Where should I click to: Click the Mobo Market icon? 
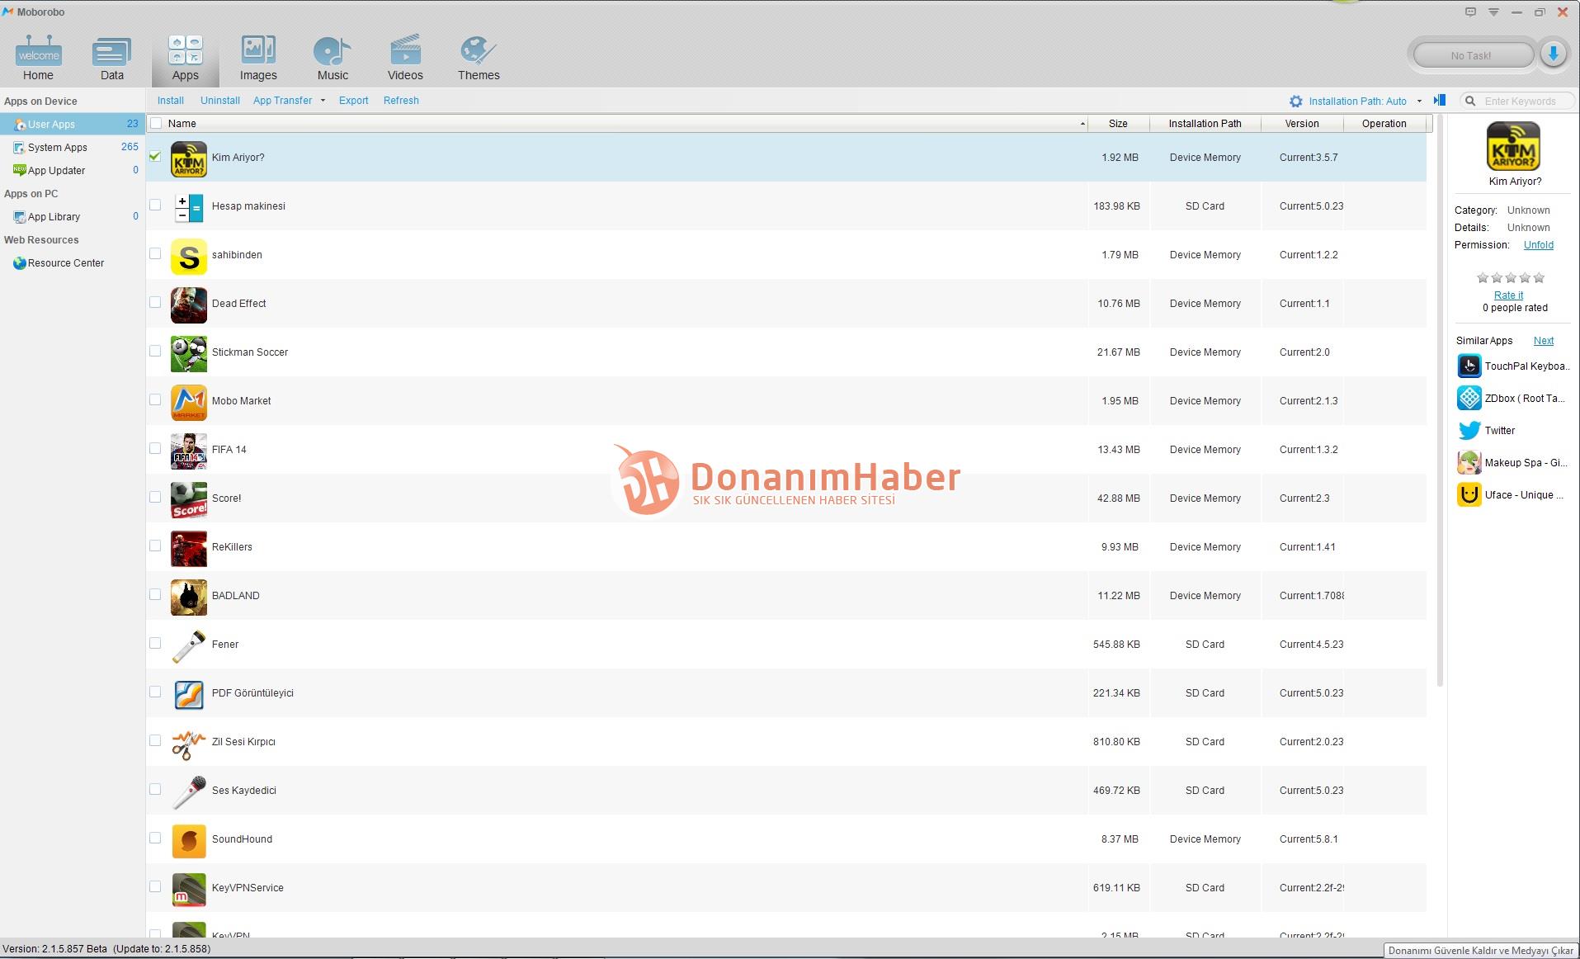[189, 403]
